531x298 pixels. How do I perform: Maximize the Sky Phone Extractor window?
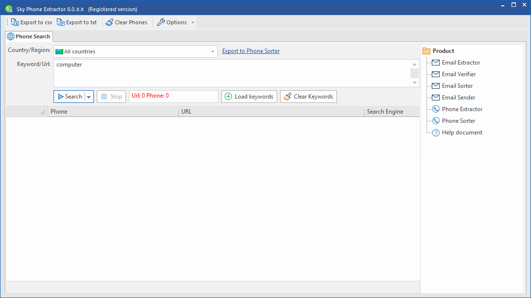[513, 5]
